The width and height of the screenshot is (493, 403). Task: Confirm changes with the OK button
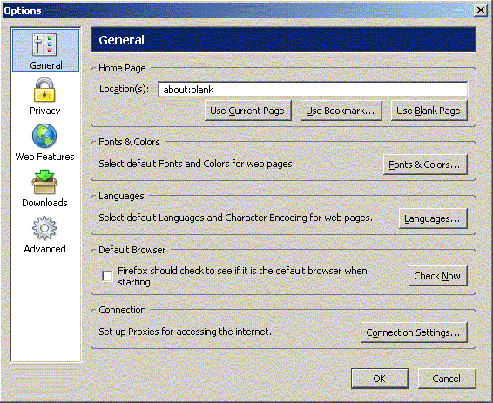380,379
